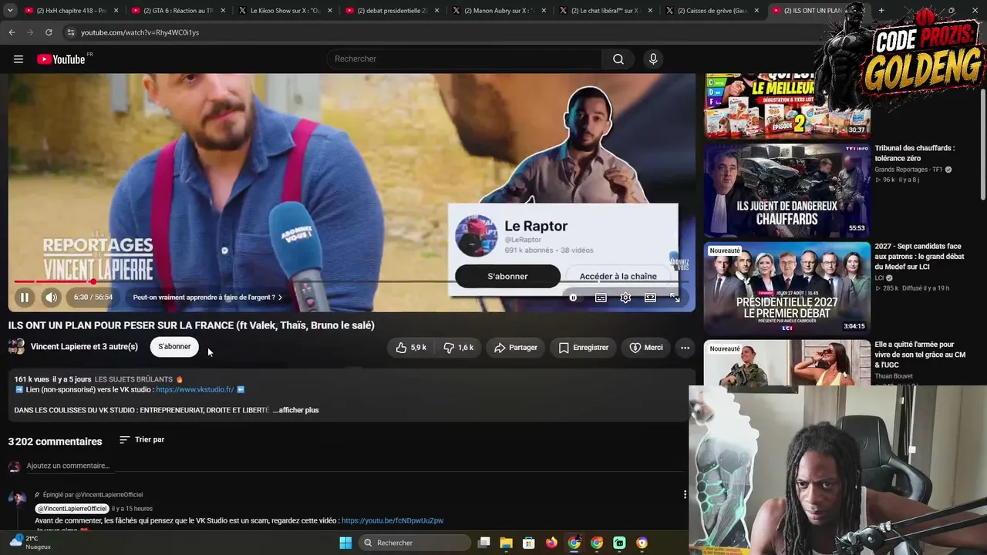Switch the player to theater mode
Viewport: 987px width, 555px height.
click(650, 298)
